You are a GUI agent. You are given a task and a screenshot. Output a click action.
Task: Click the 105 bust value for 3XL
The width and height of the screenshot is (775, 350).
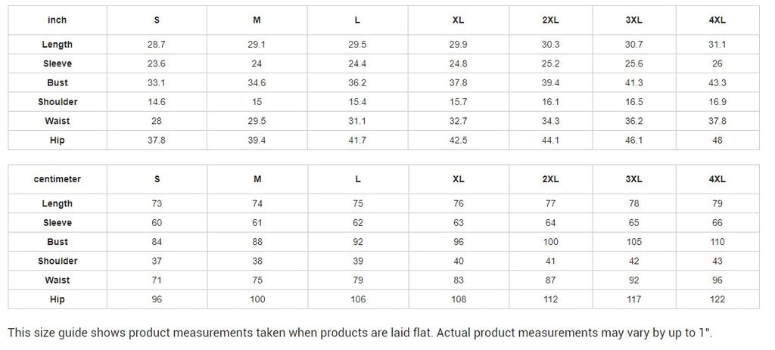[x=633, y=242]
